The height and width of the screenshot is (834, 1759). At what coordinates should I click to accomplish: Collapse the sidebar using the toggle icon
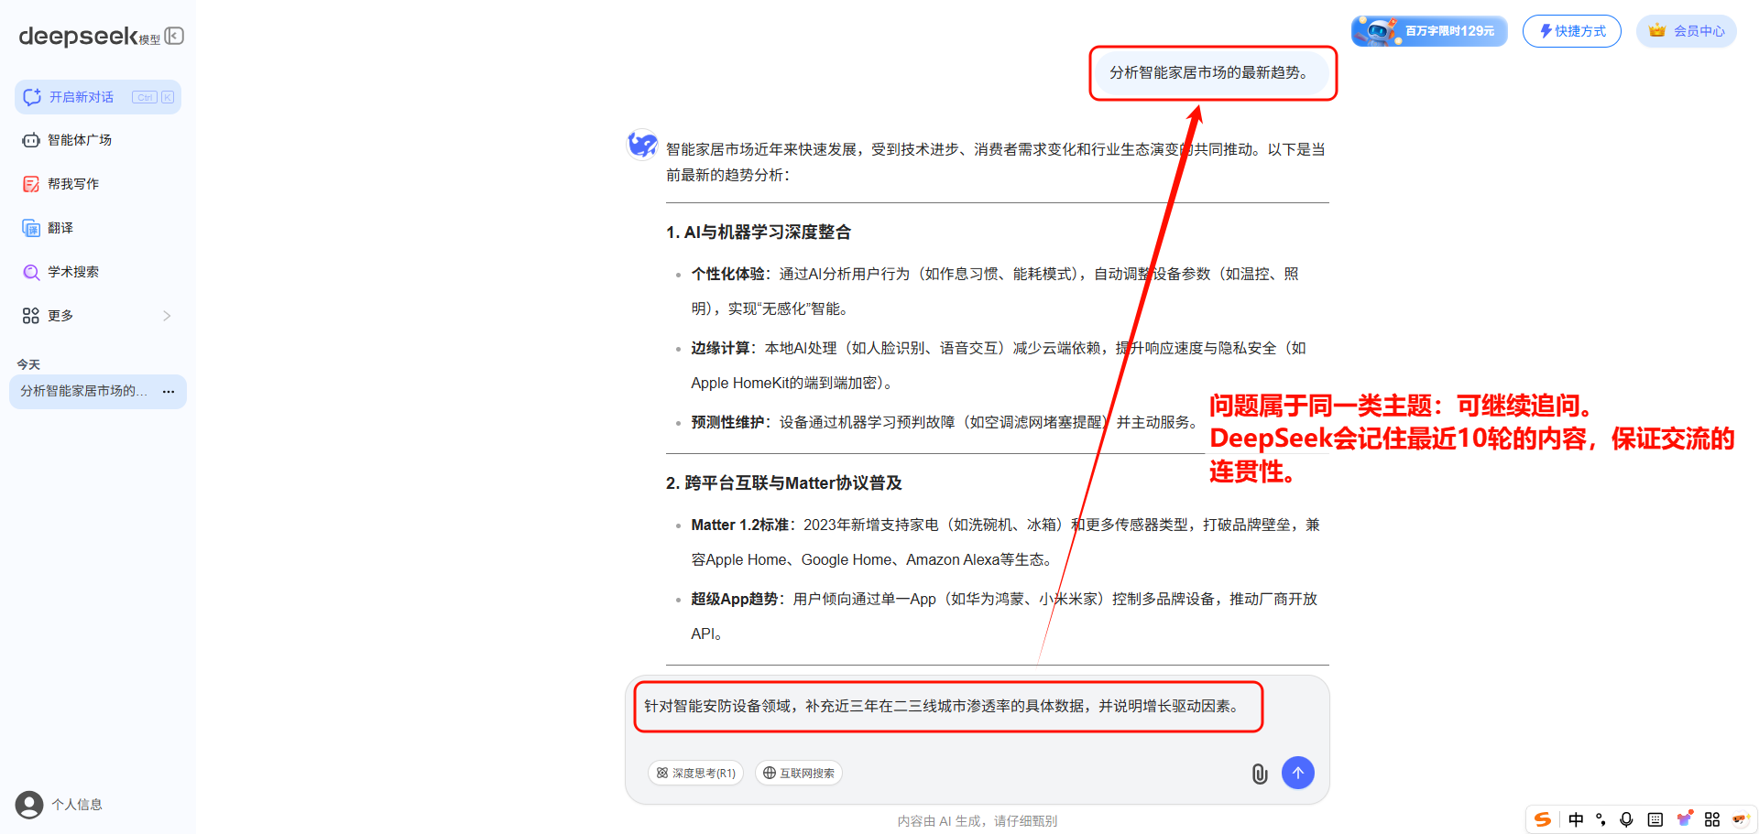pos(174,36)
